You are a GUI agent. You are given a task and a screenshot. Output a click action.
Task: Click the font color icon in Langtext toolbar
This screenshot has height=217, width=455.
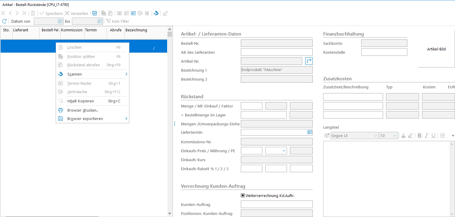(403, 136)
